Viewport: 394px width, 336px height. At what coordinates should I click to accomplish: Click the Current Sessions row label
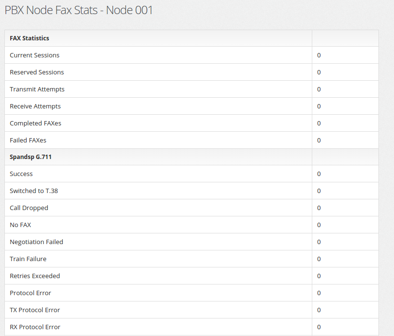tap(35, 55)
